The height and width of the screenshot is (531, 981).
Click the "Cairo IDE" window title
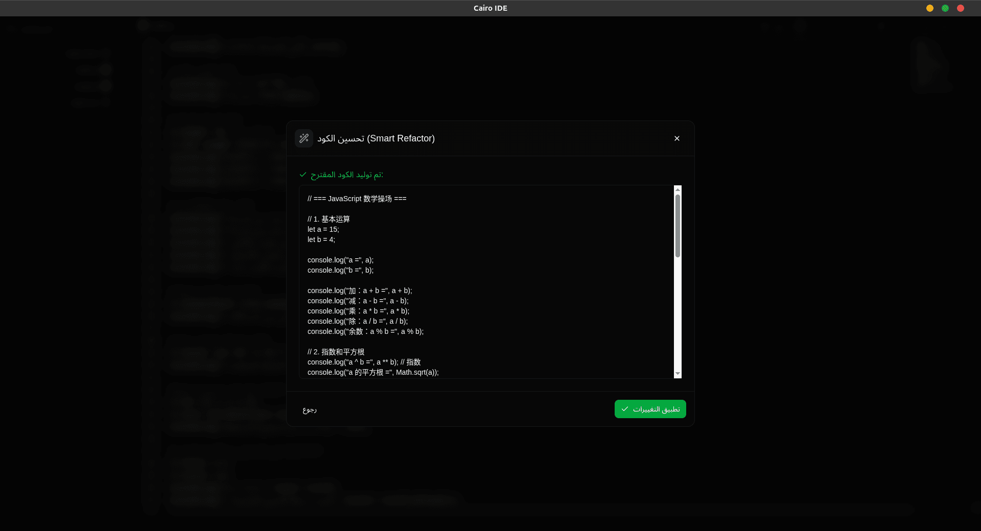[490, 8]
